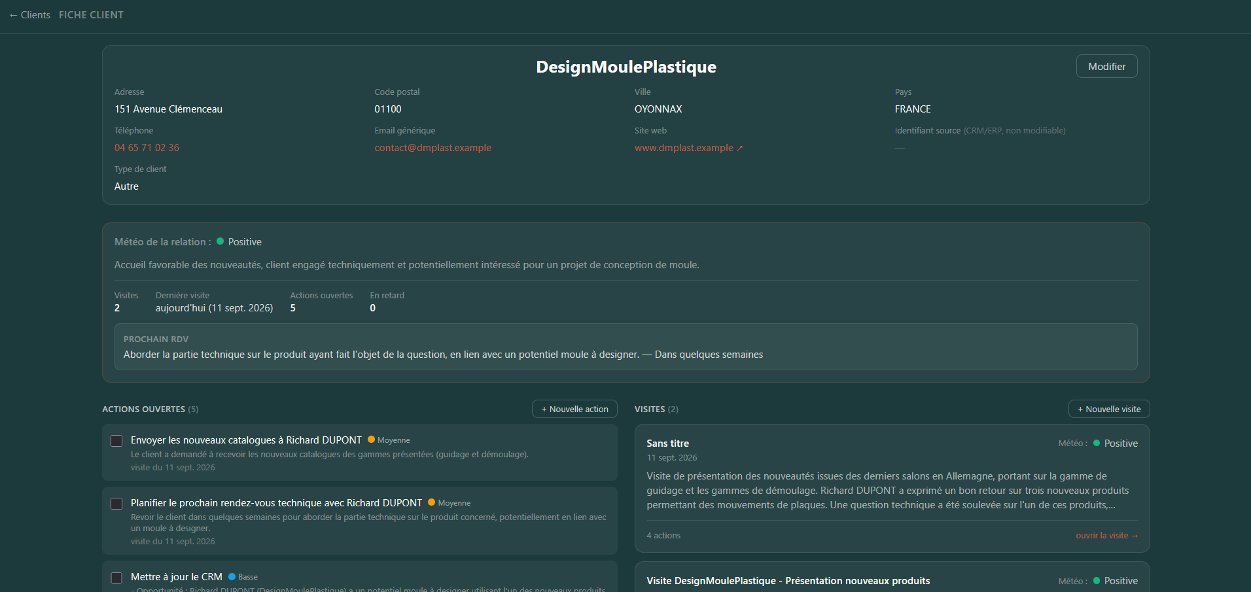Screen dimensions: 1251x592
Task: Select the Mettre à jour le CRM title
Action: 177,577
